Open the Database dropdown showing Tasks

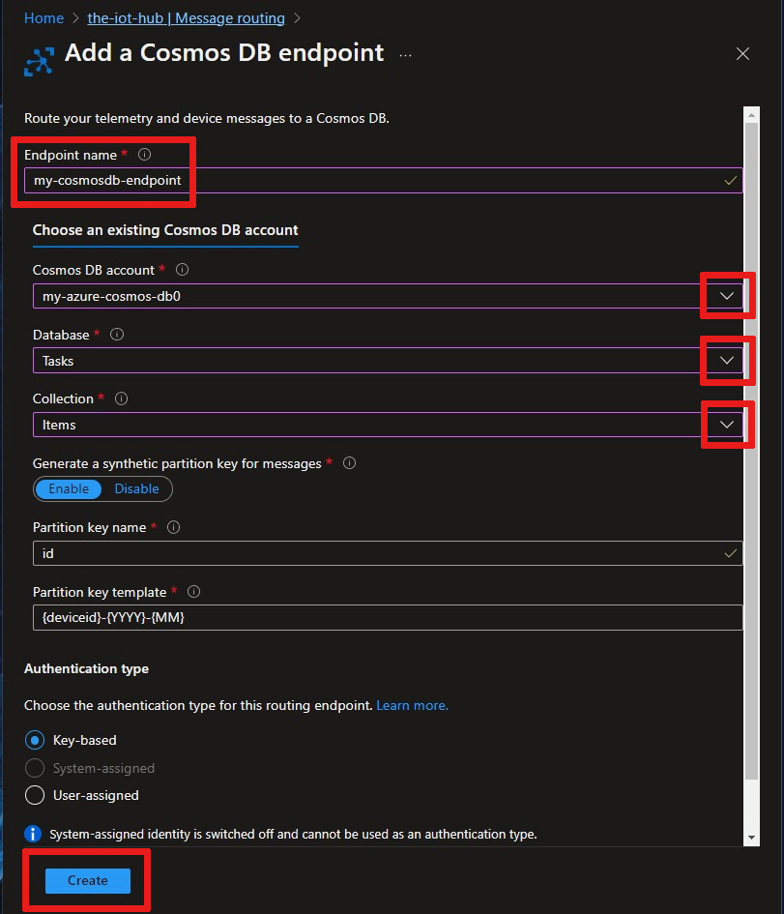728,361
